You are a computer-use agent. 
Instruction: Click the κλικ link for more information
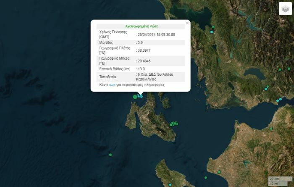pos(112,84)
